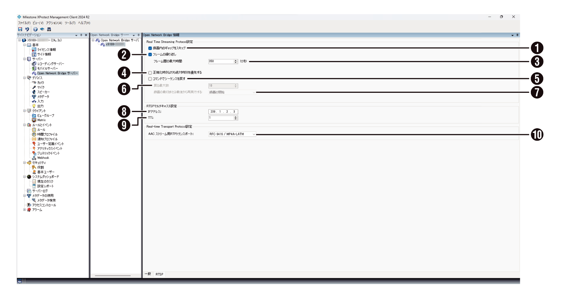Viewport: 566px width, 298px height.
Task: Expand the アラーム tree node
Action: (x=25, y=210)
